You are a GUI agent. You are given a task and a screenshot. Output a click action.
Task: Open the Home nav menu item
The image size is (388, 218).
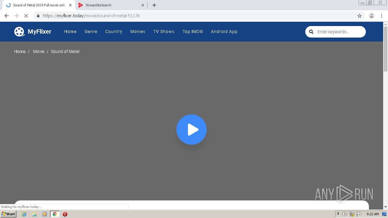(70, 31)
